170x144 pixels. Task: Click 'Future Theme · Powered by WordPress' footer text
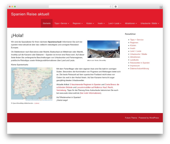pos(142,118)
